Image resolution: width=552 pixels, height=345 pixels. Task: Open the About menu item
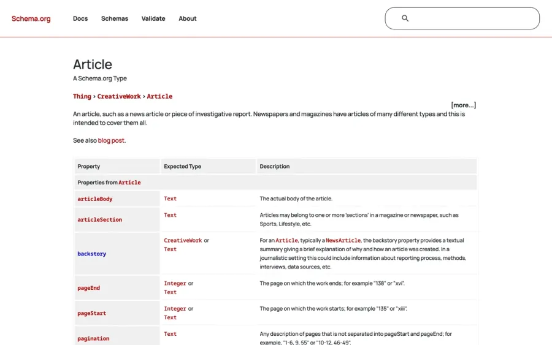coord(187,18)
